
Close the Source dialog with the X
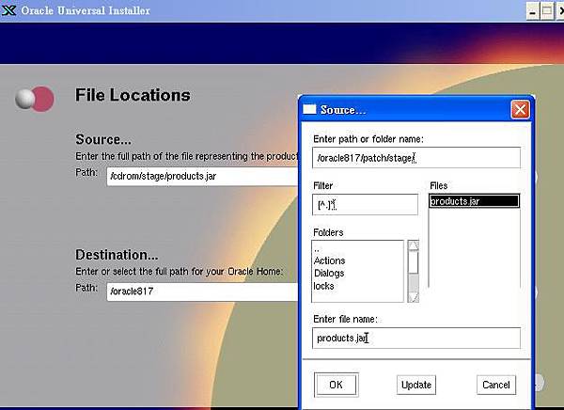(x=520, y=109)
